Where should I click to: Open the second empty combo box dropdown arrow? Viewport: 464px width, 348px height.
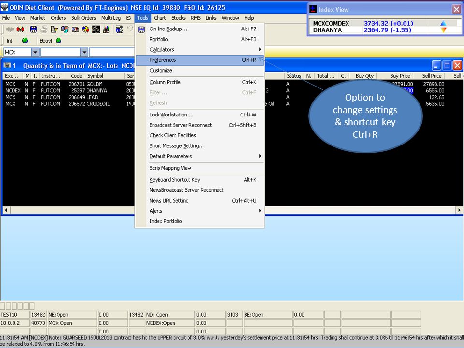84,52
